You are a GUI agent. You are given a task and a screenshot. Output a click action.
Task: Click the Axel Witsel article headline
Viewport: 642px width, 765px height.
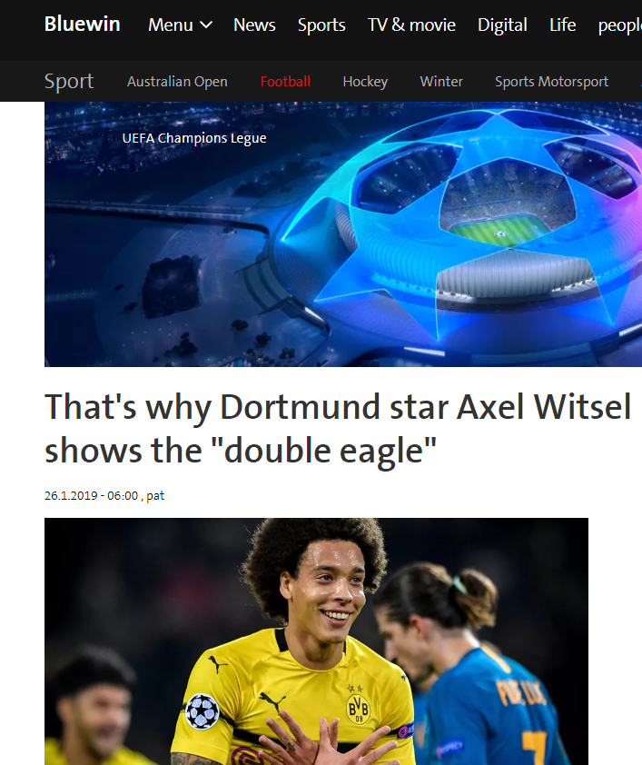point(337,428)
